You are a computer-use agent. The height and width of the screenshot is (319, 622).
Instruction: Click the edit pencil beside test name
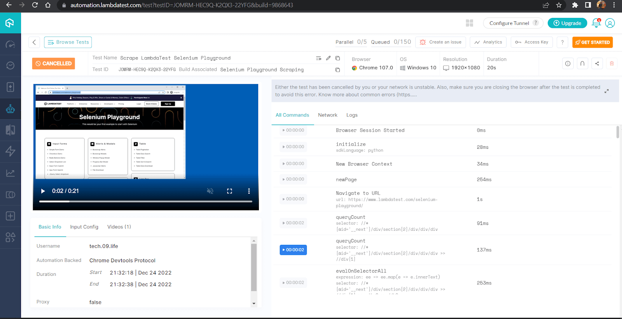pos(328,58)
